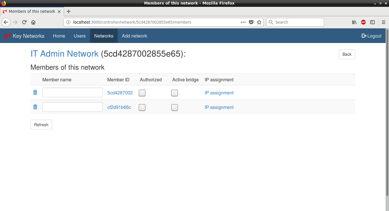Go to browser home page icon

[x=33, y=22]
